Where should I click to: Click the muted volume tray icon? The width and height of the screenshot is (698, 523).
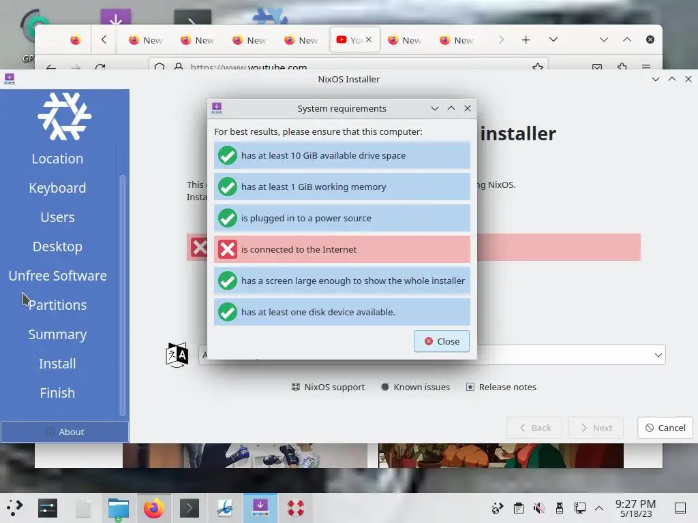tap(538, 508)
